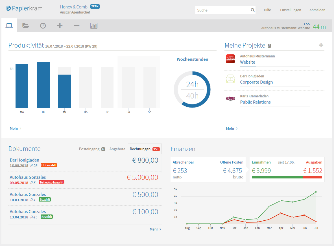Click the search magnifier icon
The image size is (334, 246).
coord(252,10)
